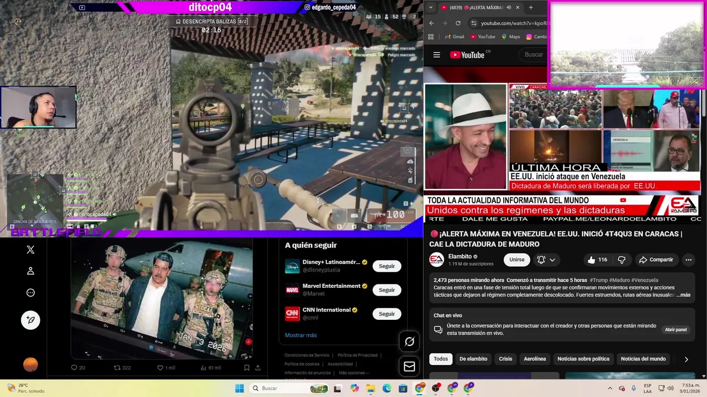This screenshot has width=707, height=397.
Task: Open the Maps bookmark
Action: 510,37
